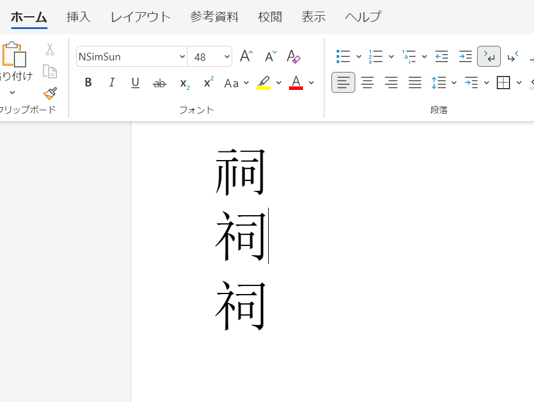Expand the line spacing options arrow
This screenshot has height=402, width=534.
(x=454, y=83)
